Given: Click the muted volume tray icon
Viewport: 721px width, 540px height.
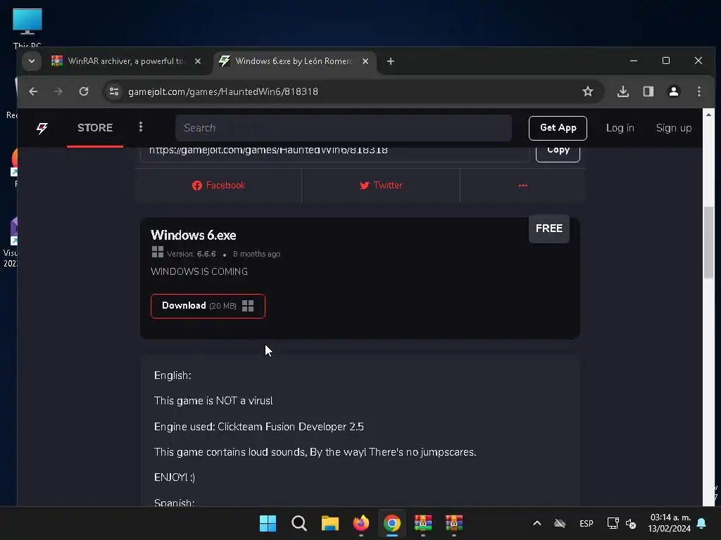Looking at the screenshot, I should coord(631,523).
